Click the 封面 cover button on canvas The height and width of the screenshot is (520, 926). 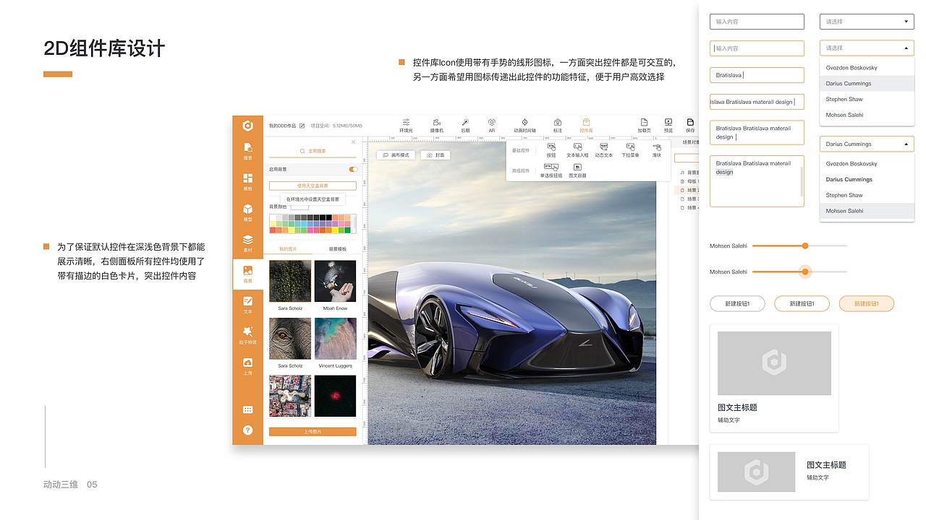435,155
